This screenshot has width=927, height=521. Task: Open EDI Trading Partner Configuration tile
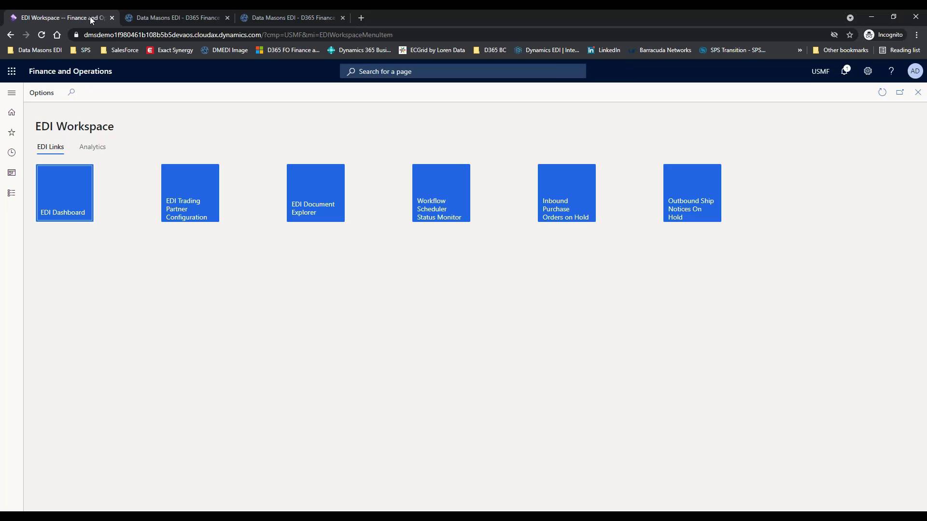coord(190,193)
